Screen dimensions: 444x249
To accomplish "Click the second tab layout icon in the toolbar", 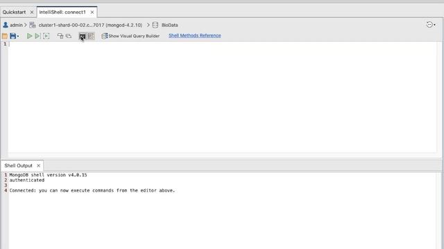I will (69, 36).
